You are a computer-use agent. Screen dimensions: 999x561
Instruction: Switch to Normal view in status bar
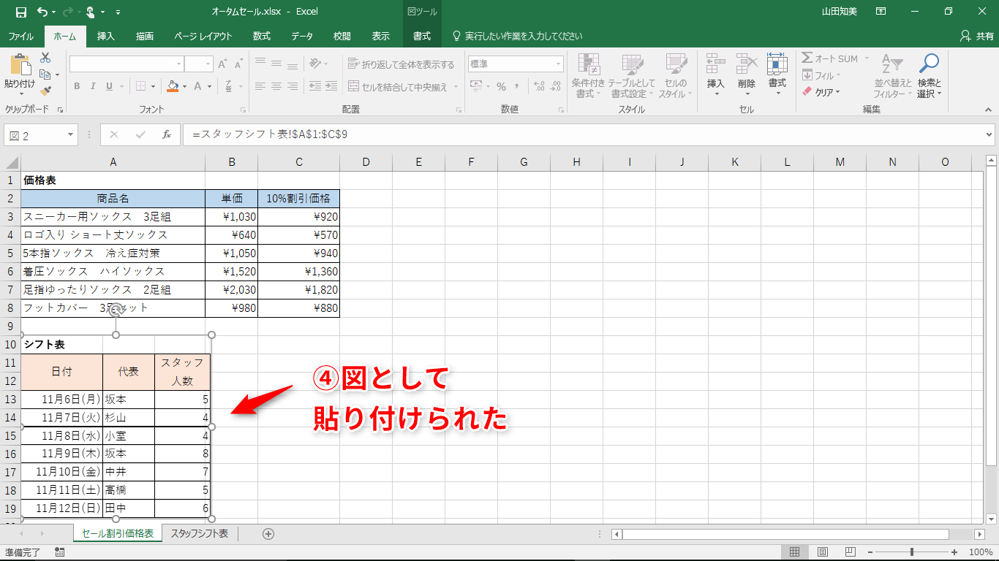(x=794, y=552)
